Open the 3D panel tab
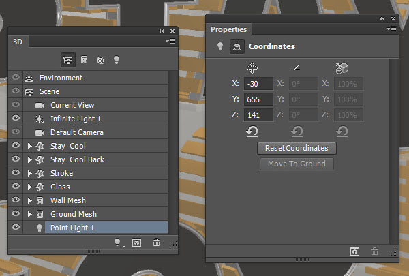409x276 pixels. (x=18, y=41)
